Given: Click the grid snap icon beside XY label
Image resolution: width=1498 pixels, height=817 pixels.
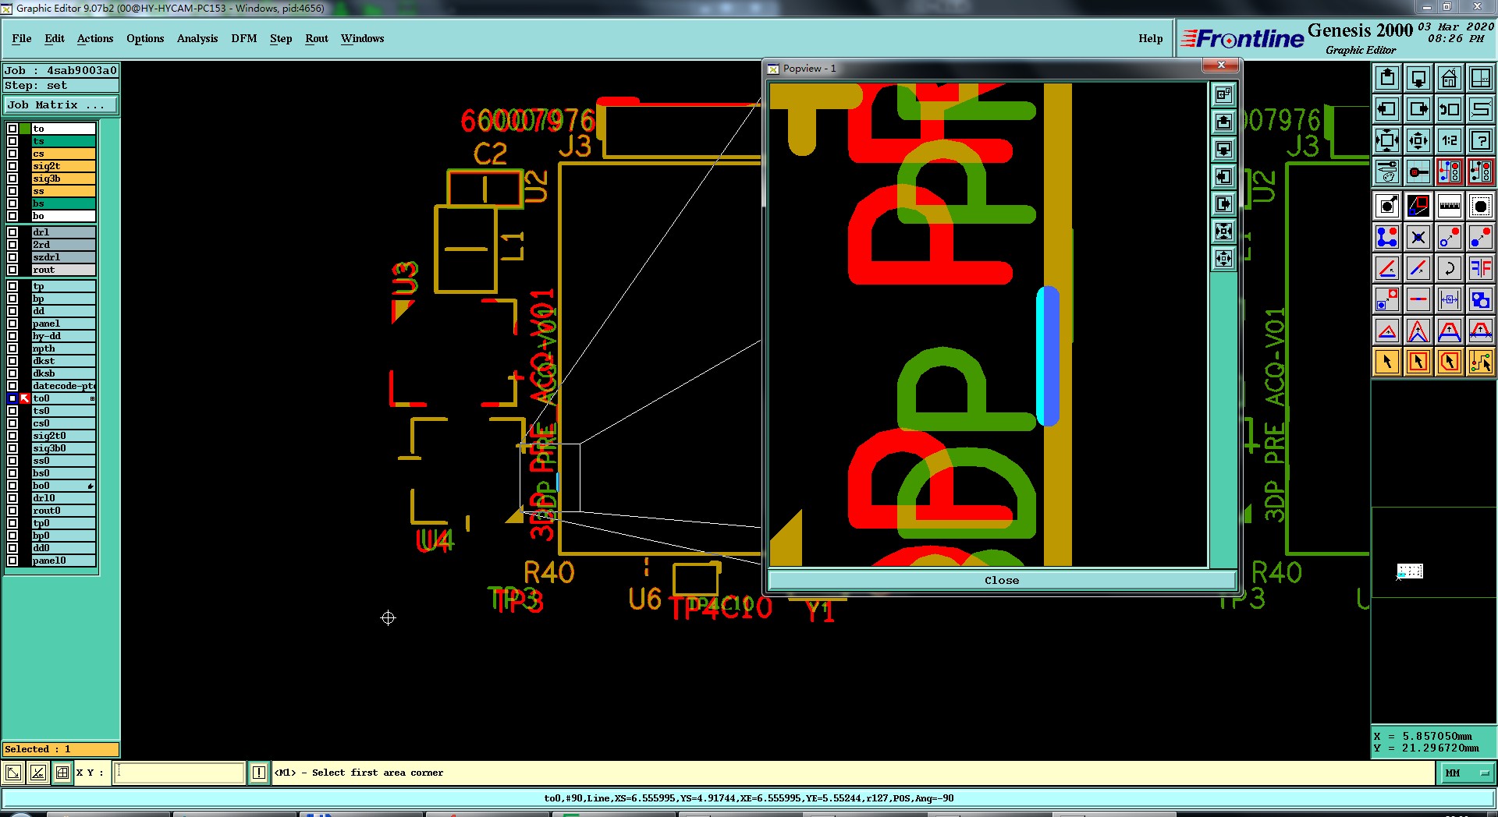Looking at the screenshot, I should point(62,773).
